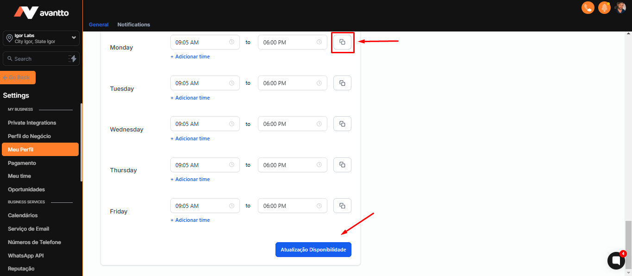Switch to the Notifications tab

pos(134,25)
